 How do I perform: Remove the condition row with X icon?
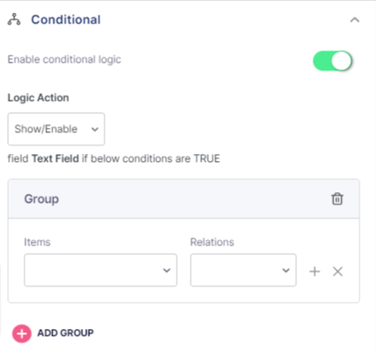(x=338, y=272)
